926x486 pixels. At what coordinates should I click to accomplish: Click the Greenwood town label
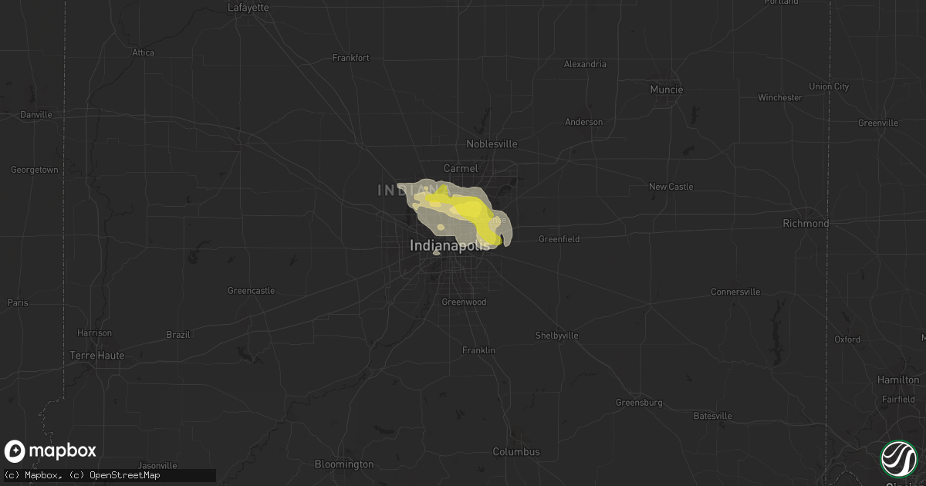pos(464,302)
